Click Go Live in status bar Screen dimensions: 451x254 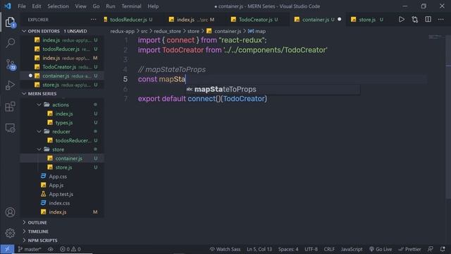coord(381,249)
